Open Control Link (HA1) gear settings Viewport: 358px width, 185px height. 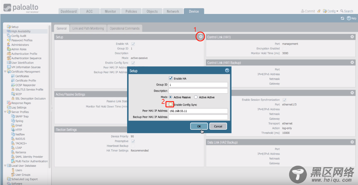click(x=352, y=37)
